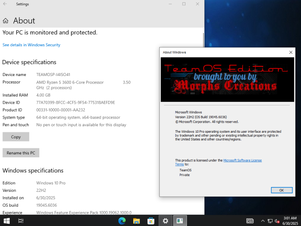Close the About Windows dialog
This screenshot has width=301, height=226.
[291, 52]
